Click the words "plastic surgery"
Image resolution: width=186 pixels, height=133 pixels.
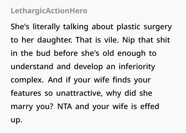click(x=144, y=27)
